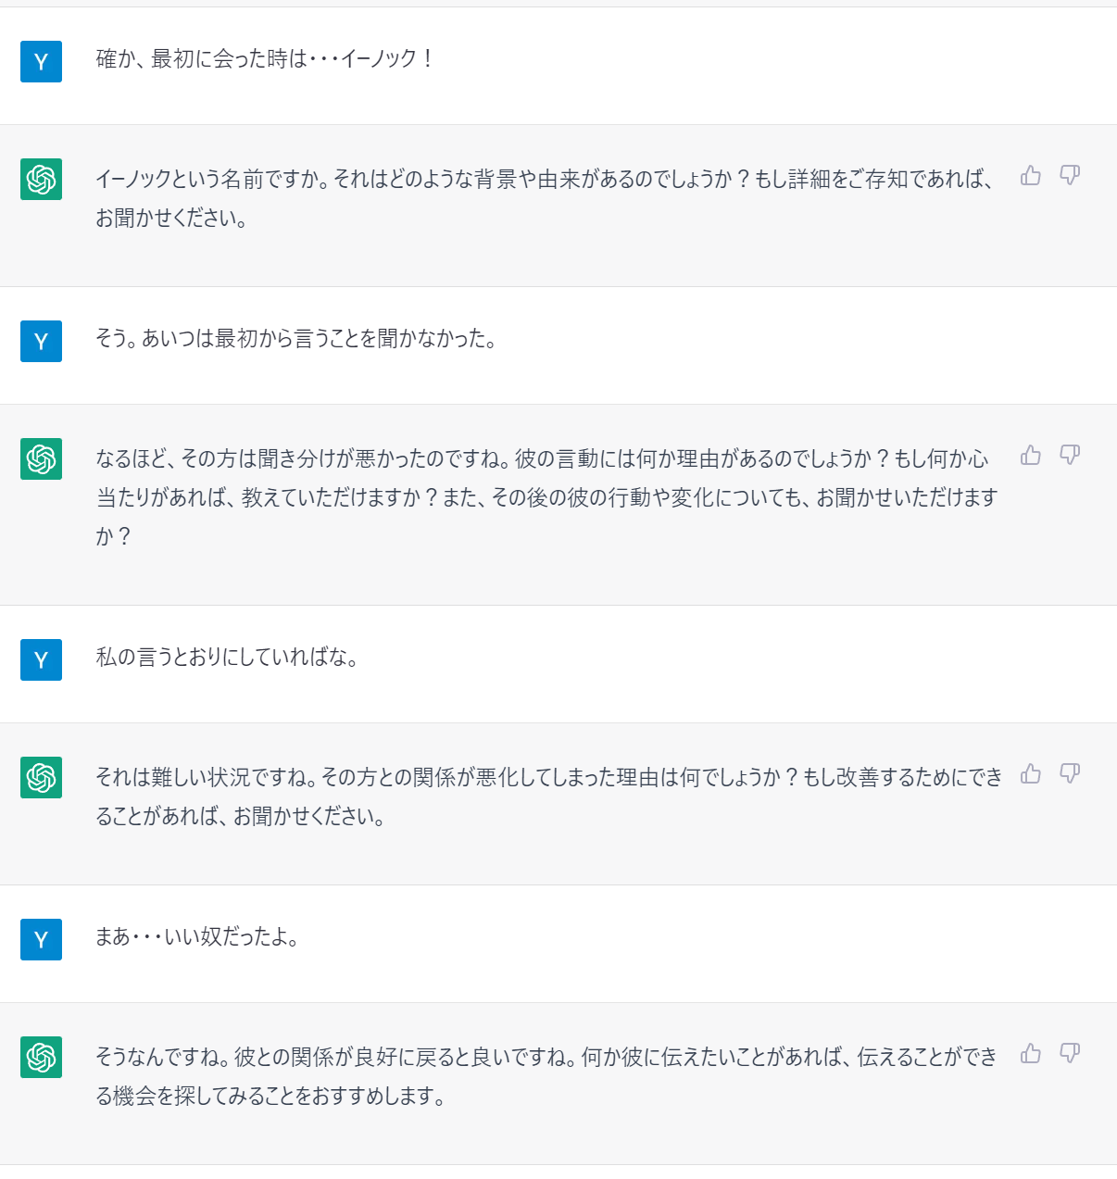This screenshot has width=1117, height=1179.
Task: Give thumbs down to そうなんですね reply
Action: 1070,1053
